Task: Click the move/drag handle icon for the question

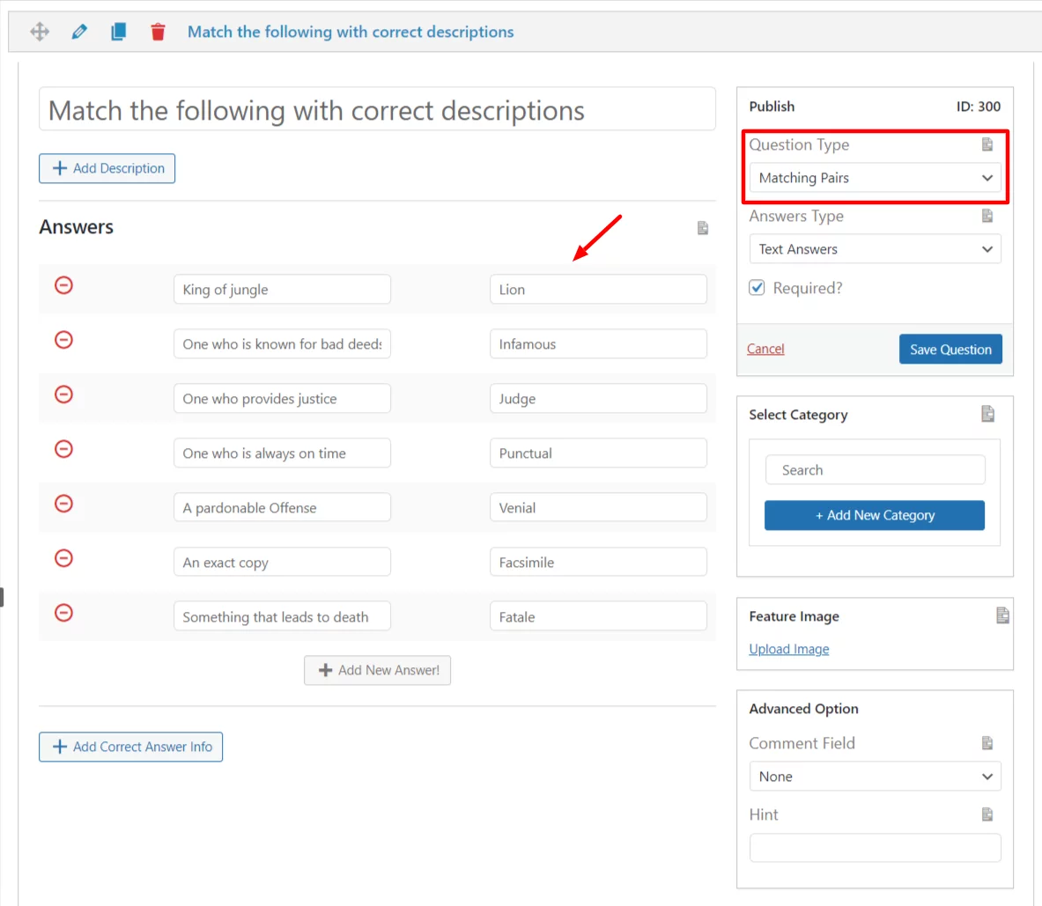Action: click(40, 31)
